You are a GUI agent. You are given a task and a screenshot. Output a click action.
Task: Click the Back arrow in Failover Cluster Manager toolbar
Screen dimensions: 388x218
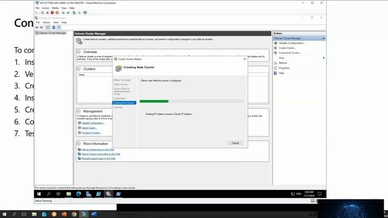click(x=37, y=27)
